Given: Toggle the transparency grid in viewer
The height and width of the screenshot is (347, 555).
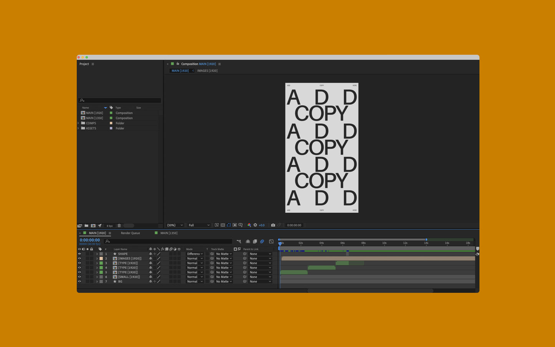Looking at the screenshot, I should (x=223, y=225).
